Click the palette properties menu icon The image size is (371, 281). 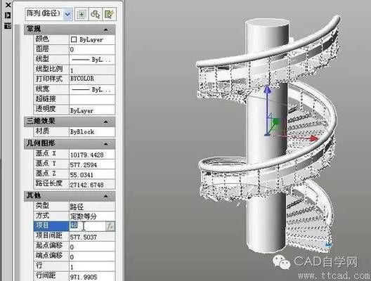pyautogui.click(x=8, y=26)
